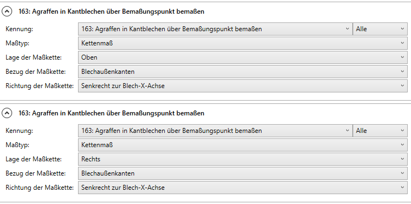Open the second Alle filter dropdown
This screenshot has width=411, height=204.
[380, 131]
